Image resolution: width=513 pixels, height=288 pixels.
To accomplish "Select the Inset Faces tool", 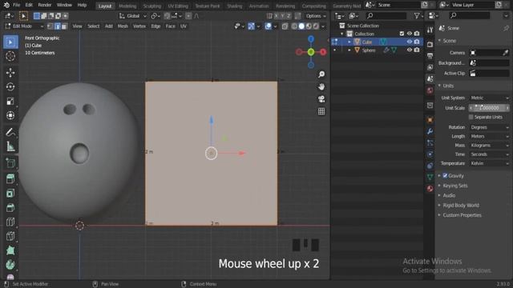I will coord(10,193).
